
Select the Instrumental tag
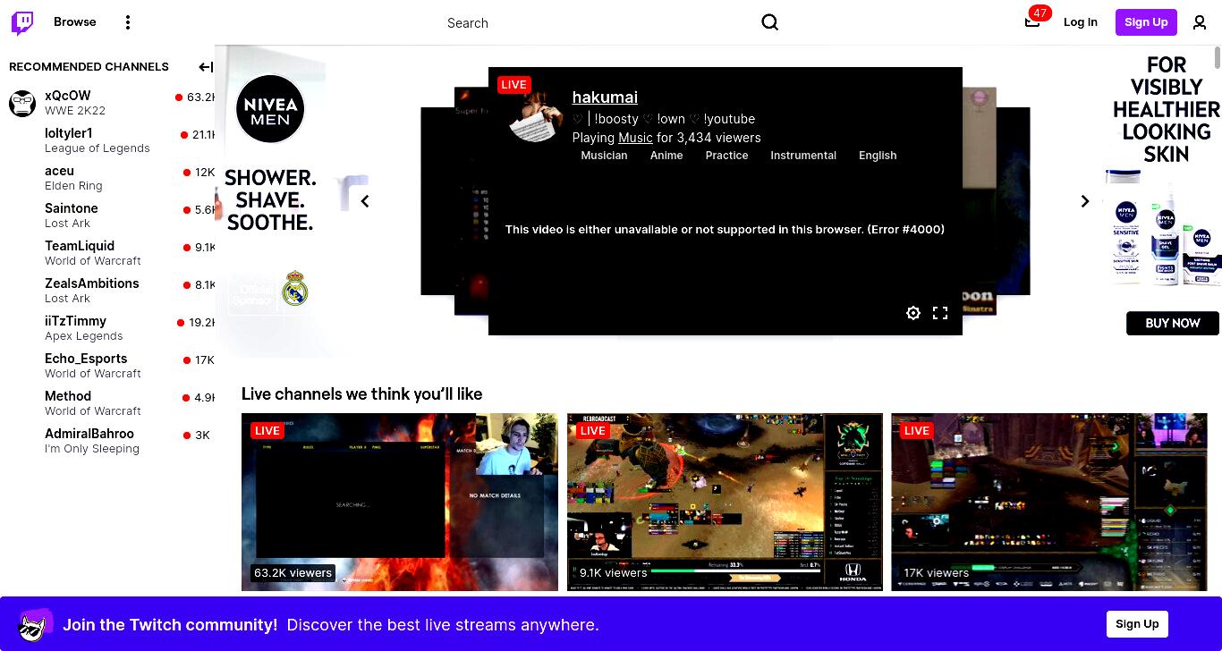tap(803, 156)
